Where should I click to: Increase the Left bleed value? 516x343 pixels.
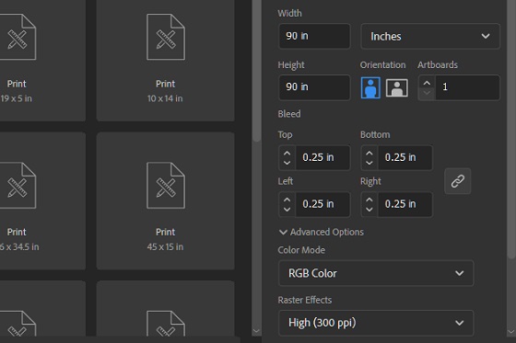[287, 200]
